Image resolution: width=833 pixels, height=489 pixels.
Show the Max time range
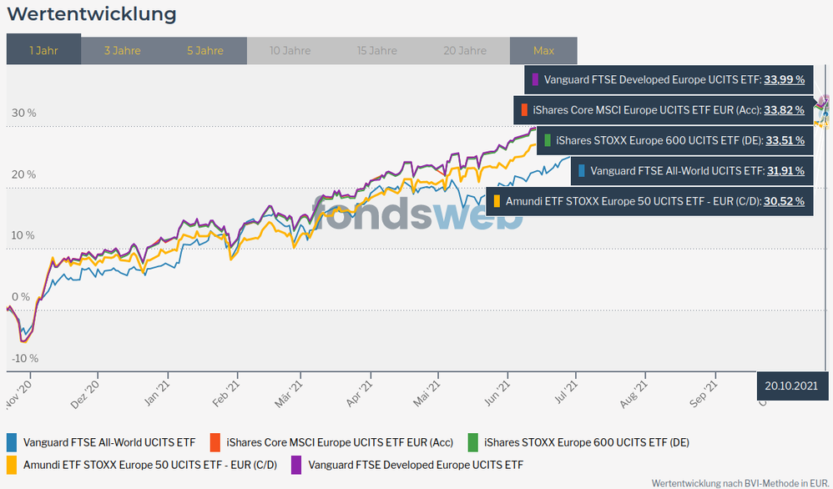click(x=543, y=50)
